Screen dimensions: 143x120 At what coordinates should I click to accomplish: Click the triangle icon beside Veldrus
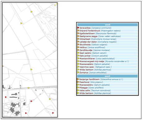[78, 47]
